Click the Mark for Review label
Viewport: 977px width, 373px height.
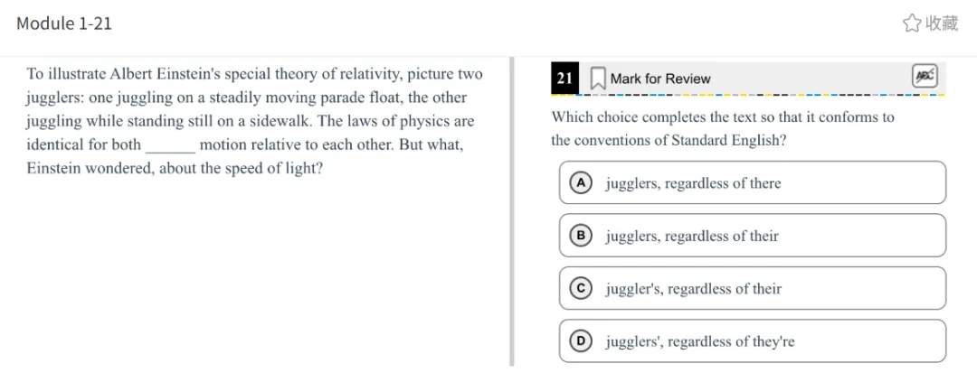(660, 79)
